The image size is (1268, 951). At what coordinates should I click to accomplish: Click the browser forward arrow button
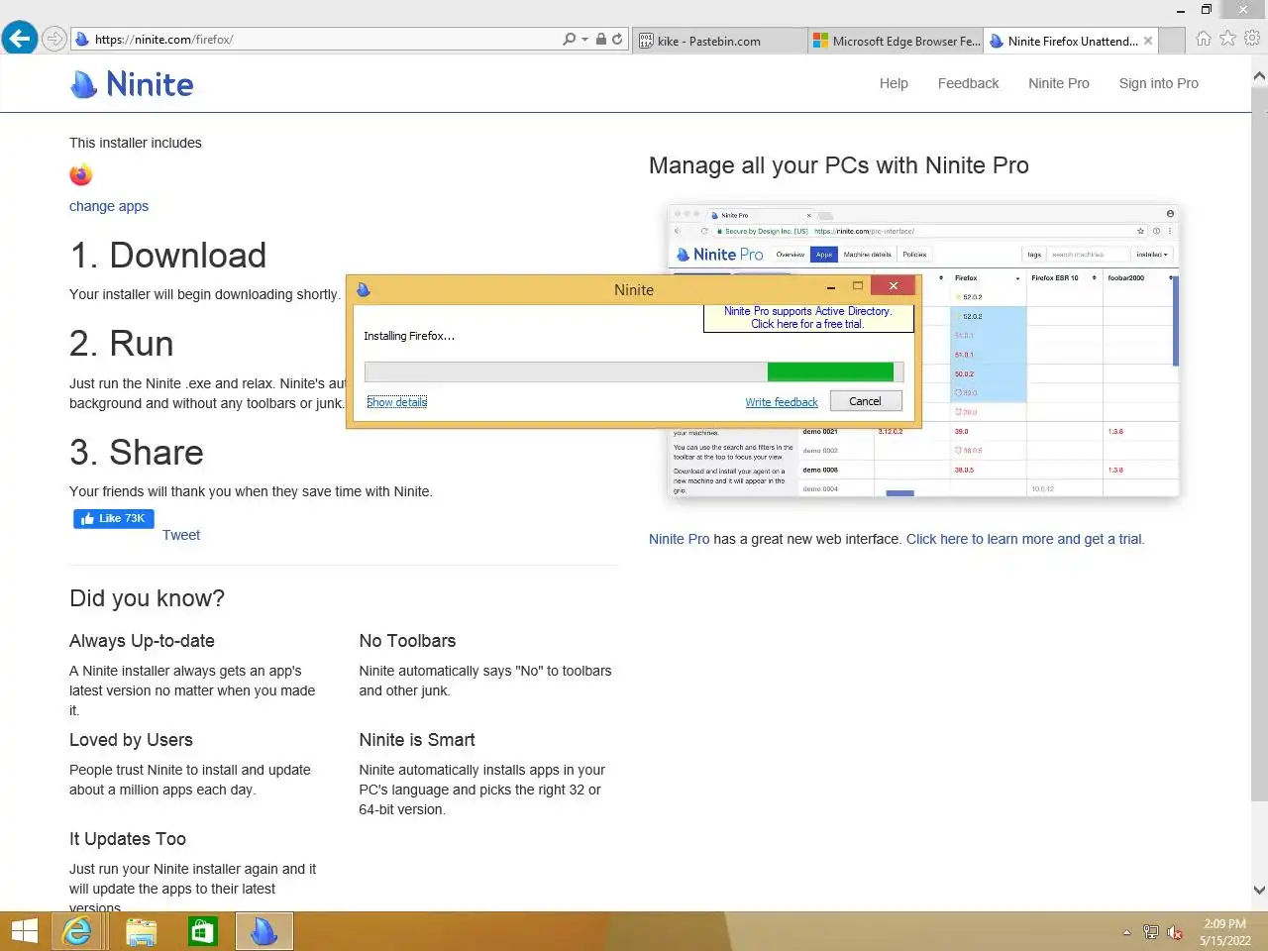click(x=54, y=40)
